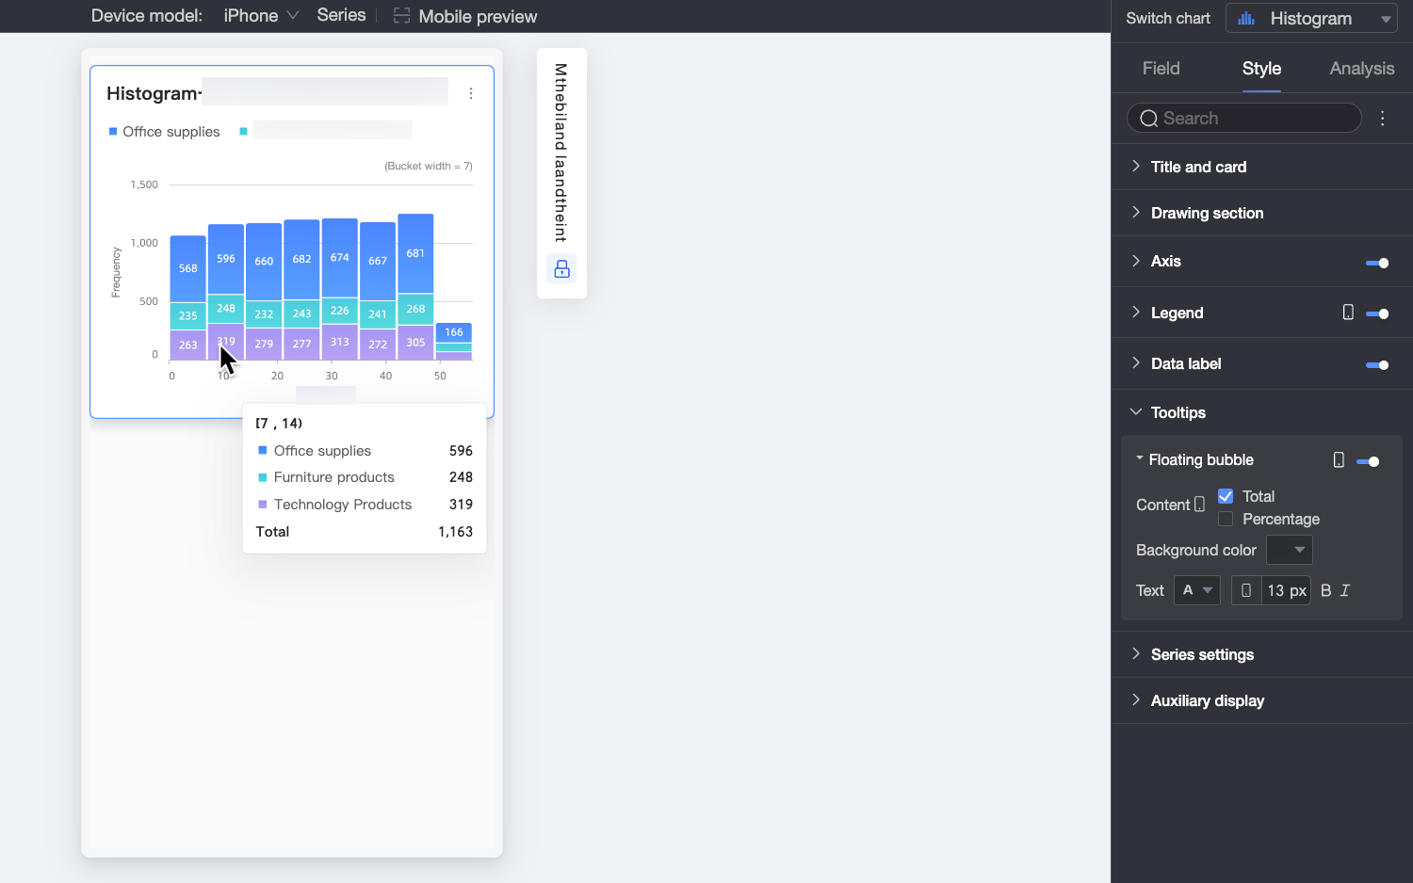Click the 166 bar segment
This screenshot has width=1413, height=883.
point(454,332)
